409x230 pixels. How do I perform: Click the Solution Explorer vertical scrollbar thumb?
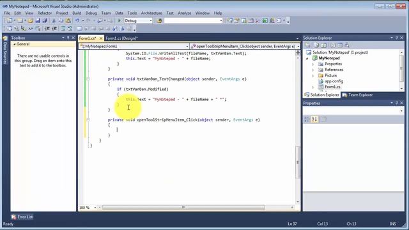click(x=401, y=68)
